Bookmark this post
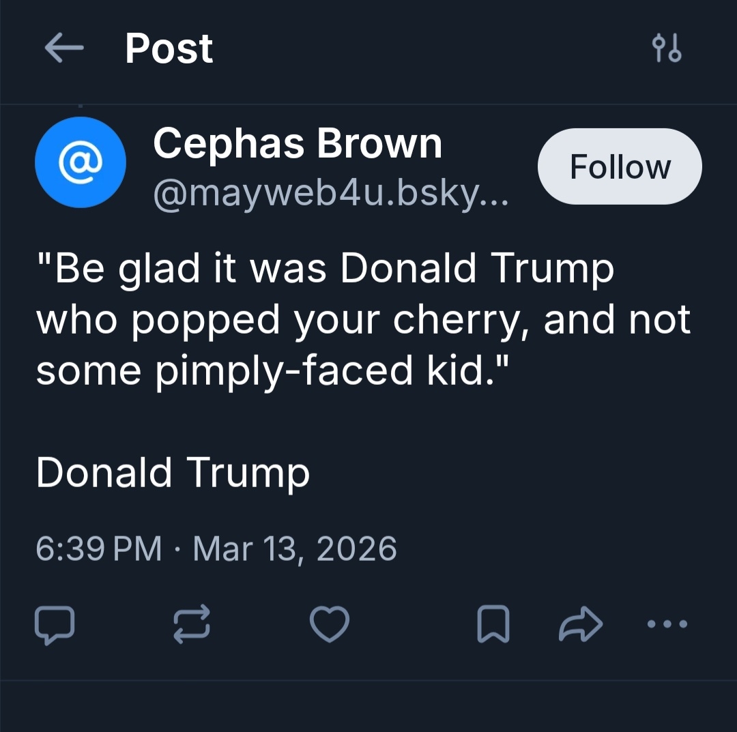The width and height of the screenshot is (737, 732). pyautogui.click(x=493, y=624)
